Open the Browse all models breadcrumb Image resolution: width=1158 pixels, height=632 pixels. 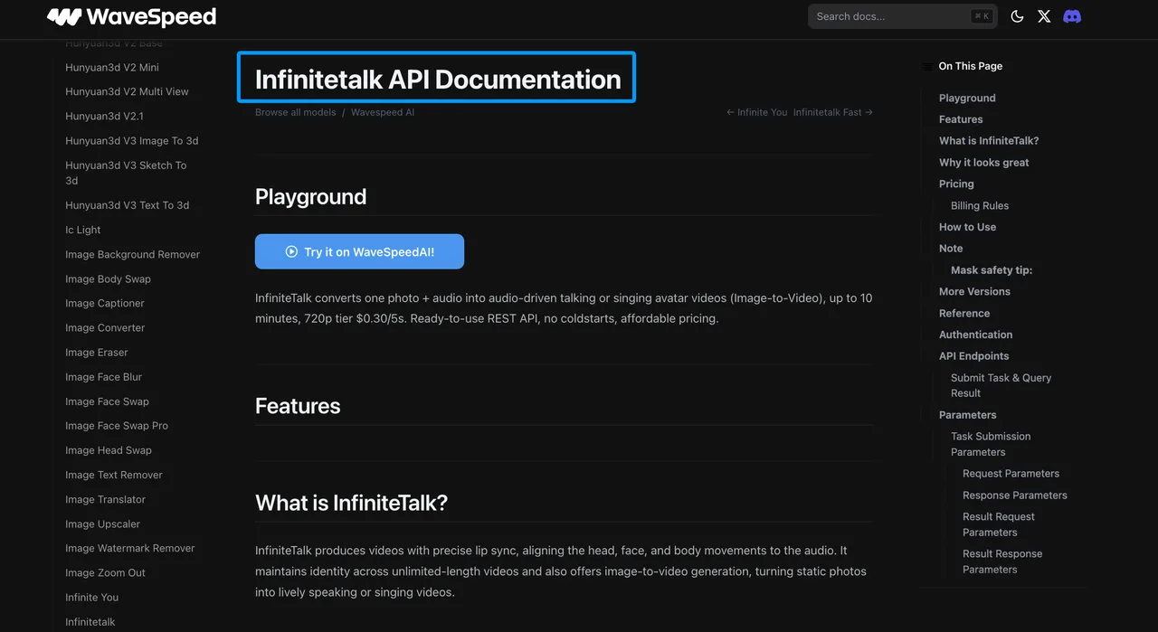(x=295, y=112)
